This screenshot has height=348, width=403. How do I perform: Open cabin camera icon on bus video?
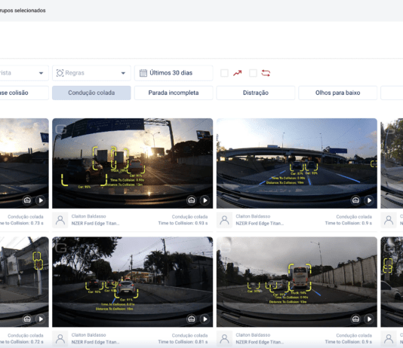tap(355, 319)
